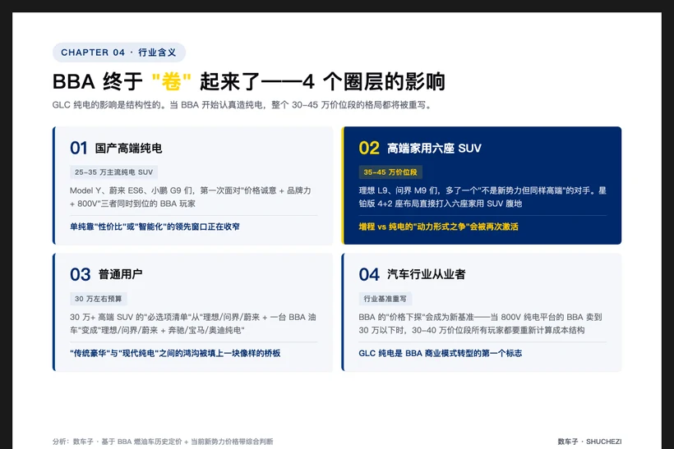Click the card heading '高端家用六座 SUV'
The height and width of the screenshot is (449, 674).
[434, 149]
